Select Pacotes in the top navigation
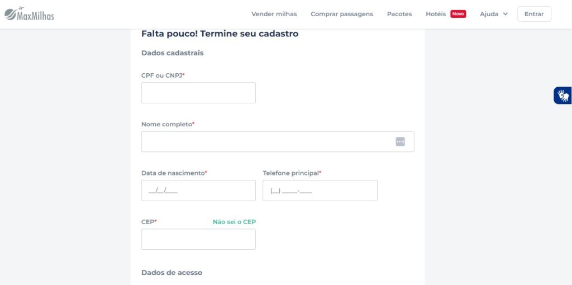This screenshot has height=285, width=572. tap(399, 14)
